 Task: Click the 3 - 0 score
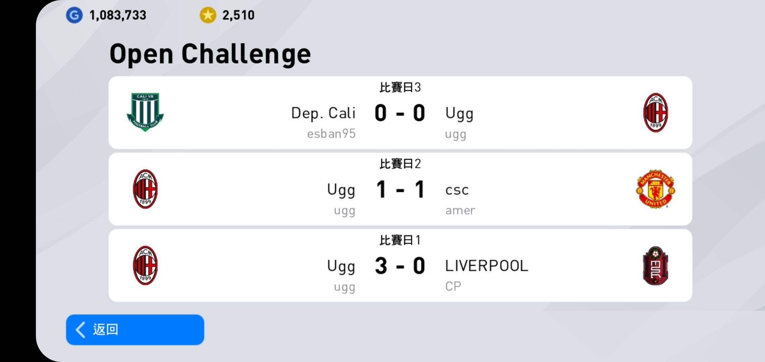pyautogui.click(x=400, y=266)
